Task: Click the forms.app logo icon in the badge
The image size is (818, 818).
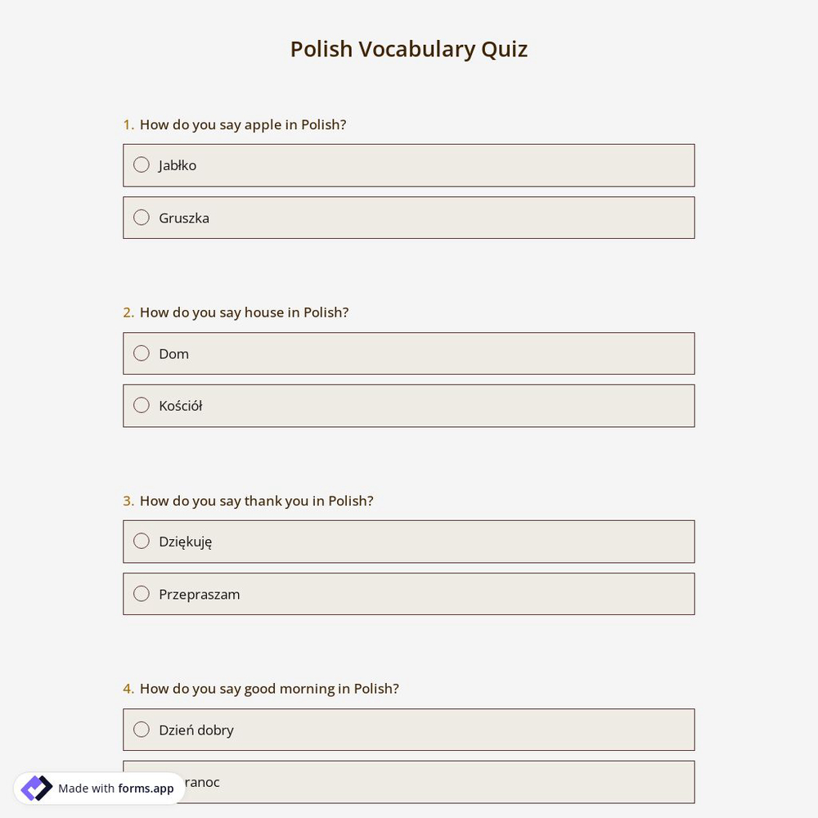Action: [36, 788]
